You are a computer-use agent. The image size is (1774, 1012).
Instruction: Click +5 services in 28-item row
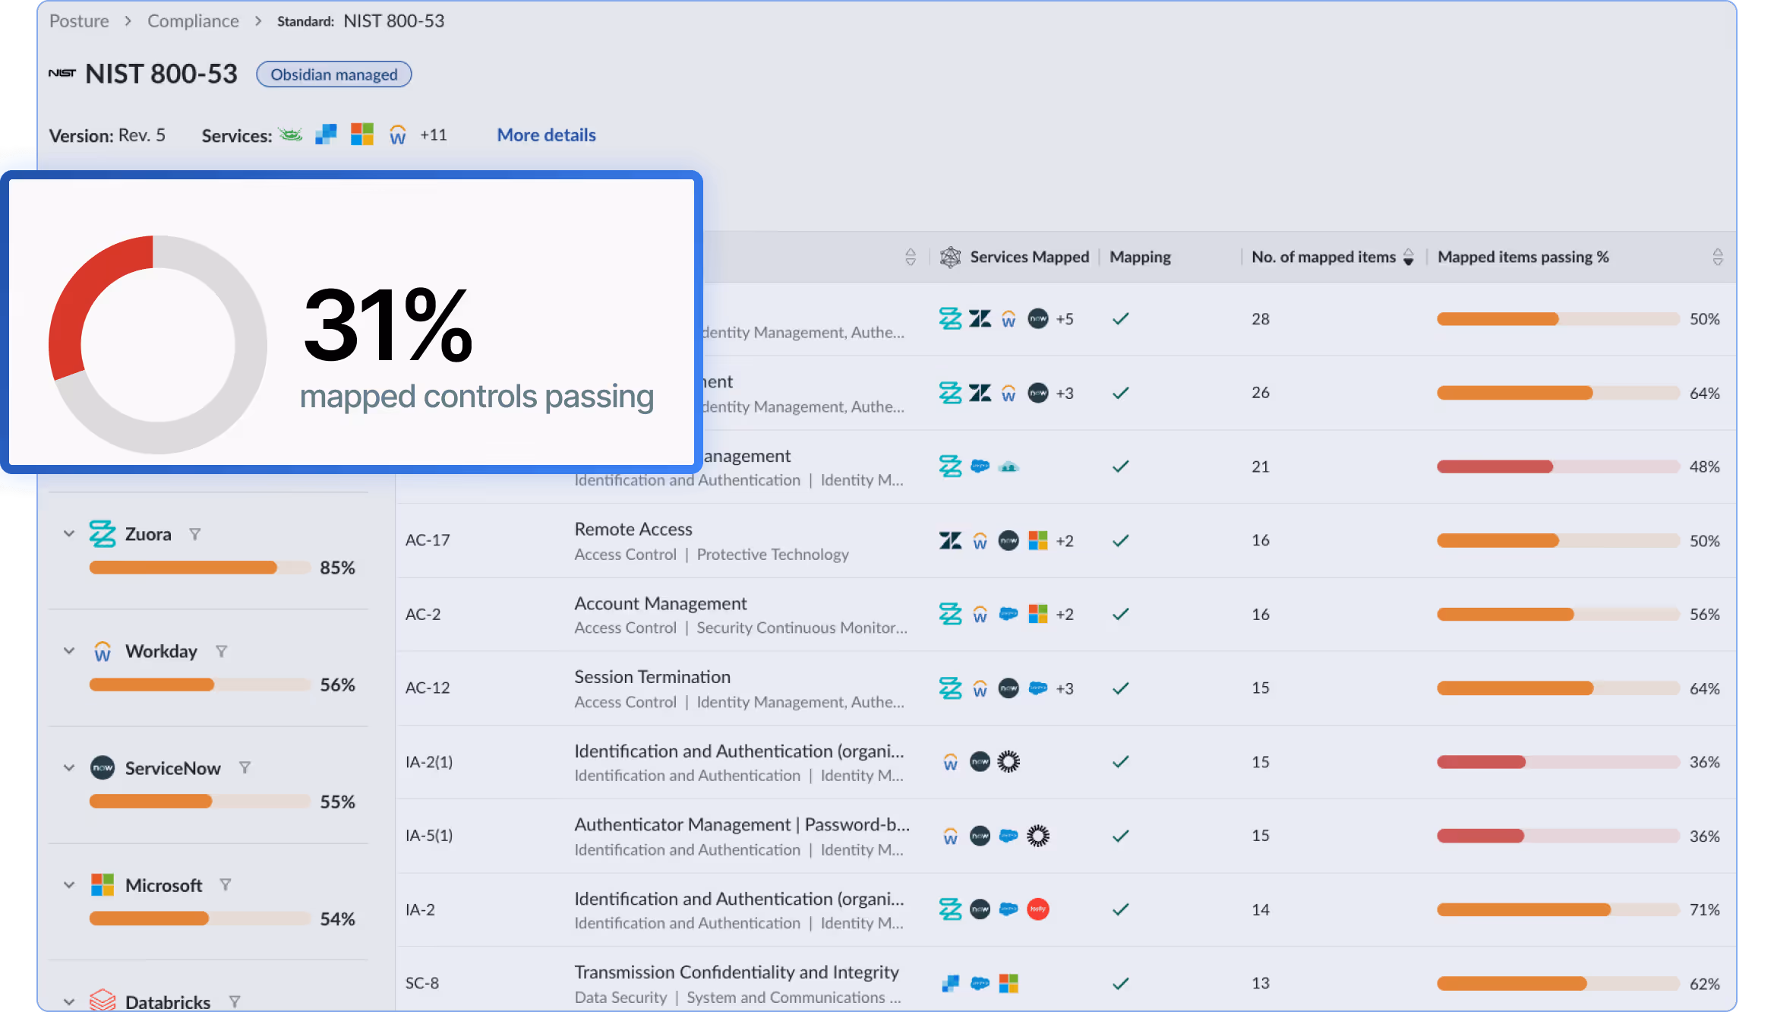click(x=1064, y=319)
